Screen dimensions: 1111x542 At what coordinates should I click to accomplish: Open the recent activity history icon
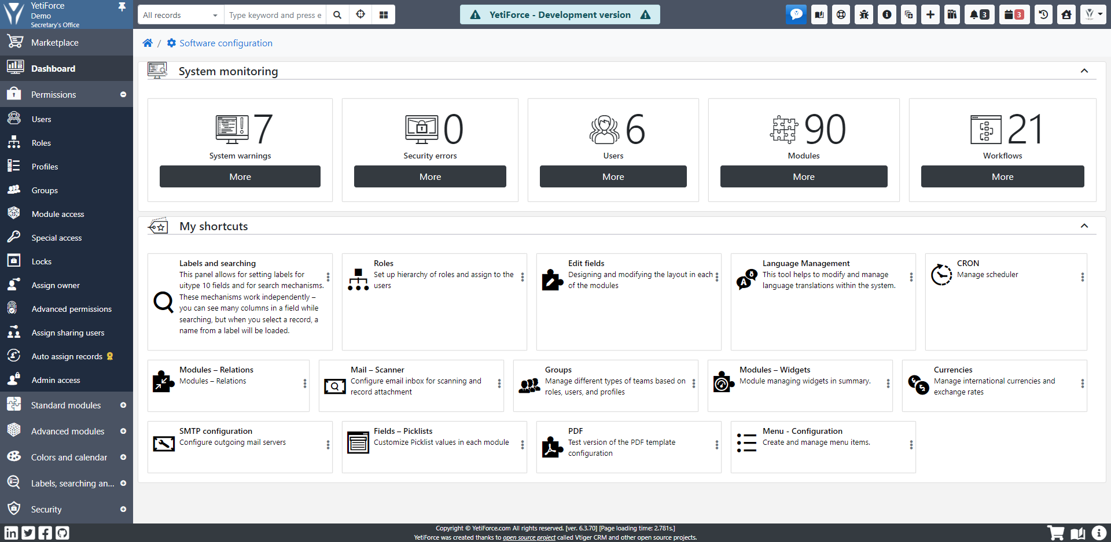pyautogui.click(x=1043, y=14)
